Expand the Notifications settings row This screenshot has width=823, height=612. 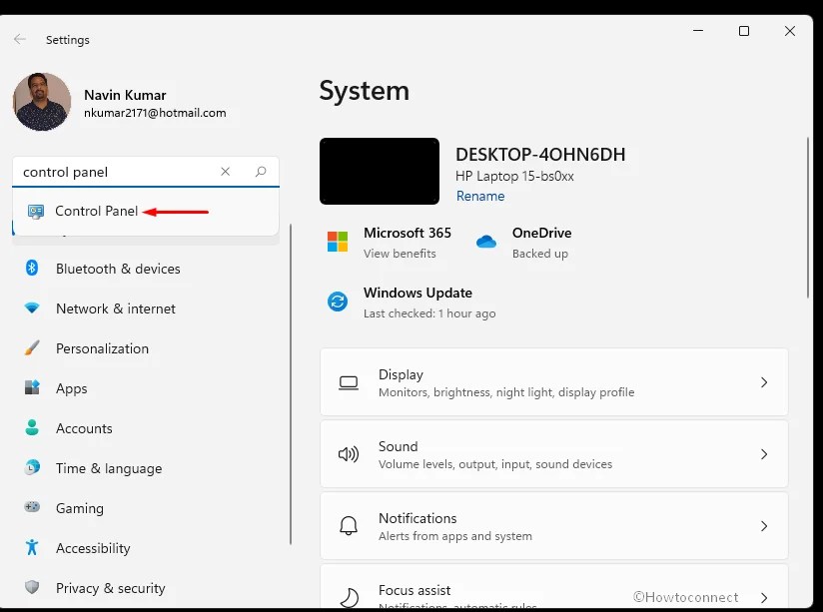click(764, 526)
